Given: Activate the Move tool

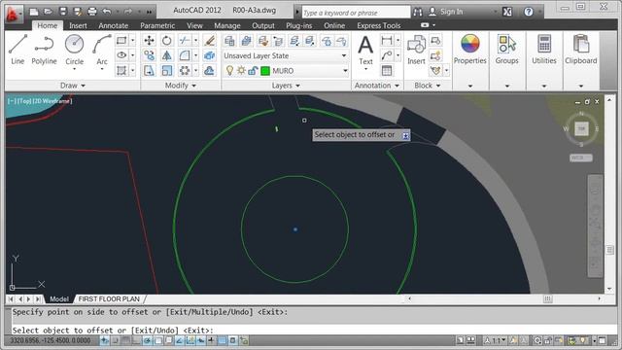Looking at the screenshot, I should [149, 40].
